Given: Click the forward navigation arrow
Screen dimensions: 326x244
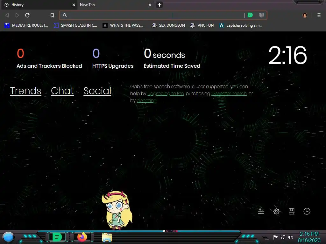Looking at the screenshot, I should (x=17, y=15).
